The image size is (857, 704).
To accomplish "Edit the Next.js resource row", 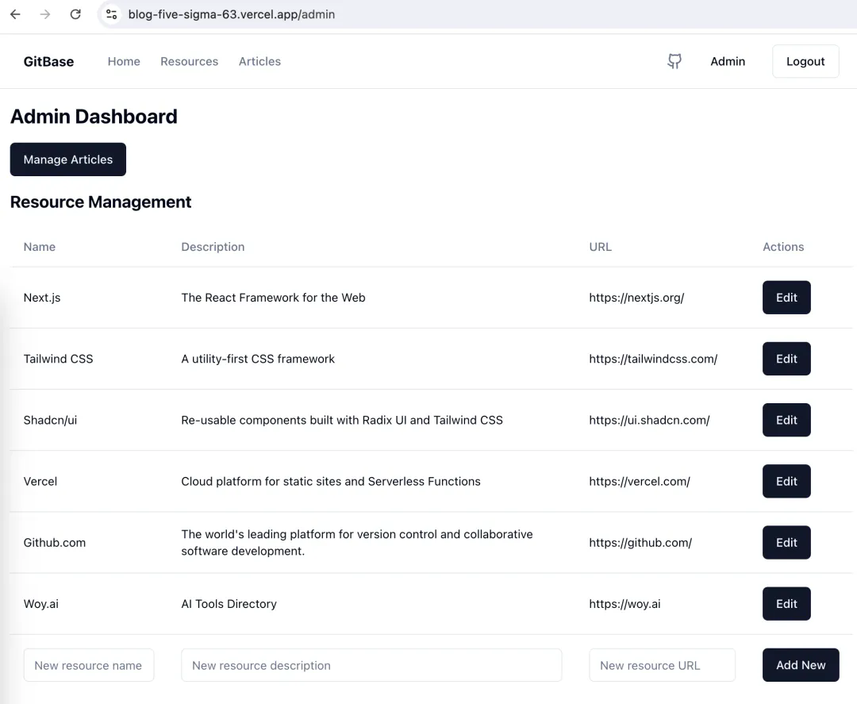I will point(786,298).
